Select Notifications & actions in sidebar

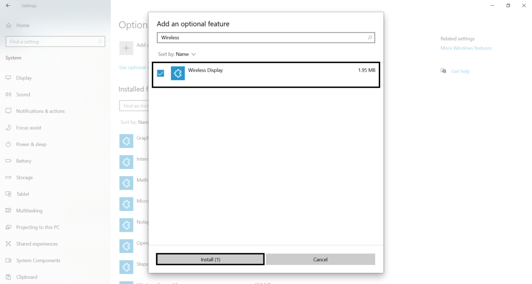(x=40, y=111)
